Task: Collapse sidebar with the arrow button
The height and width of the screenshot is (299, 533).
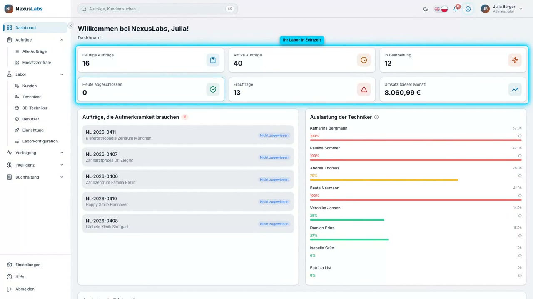Action: 71,25
